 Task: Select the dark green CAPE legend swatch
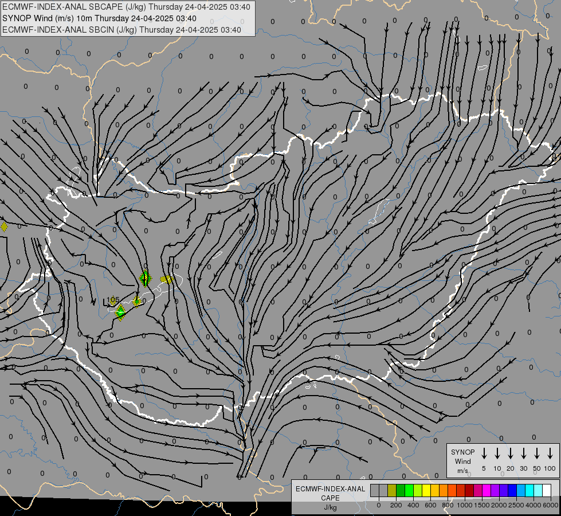click(x=401, y=490)
